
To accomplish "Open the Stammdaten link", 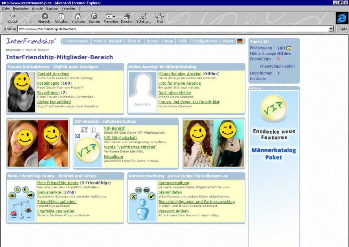I will [x=170, y=192].
